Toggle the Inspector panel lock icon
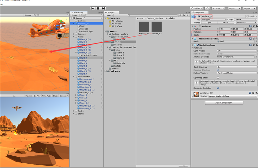This screenshot has height=168, width=258. (254, 13)
